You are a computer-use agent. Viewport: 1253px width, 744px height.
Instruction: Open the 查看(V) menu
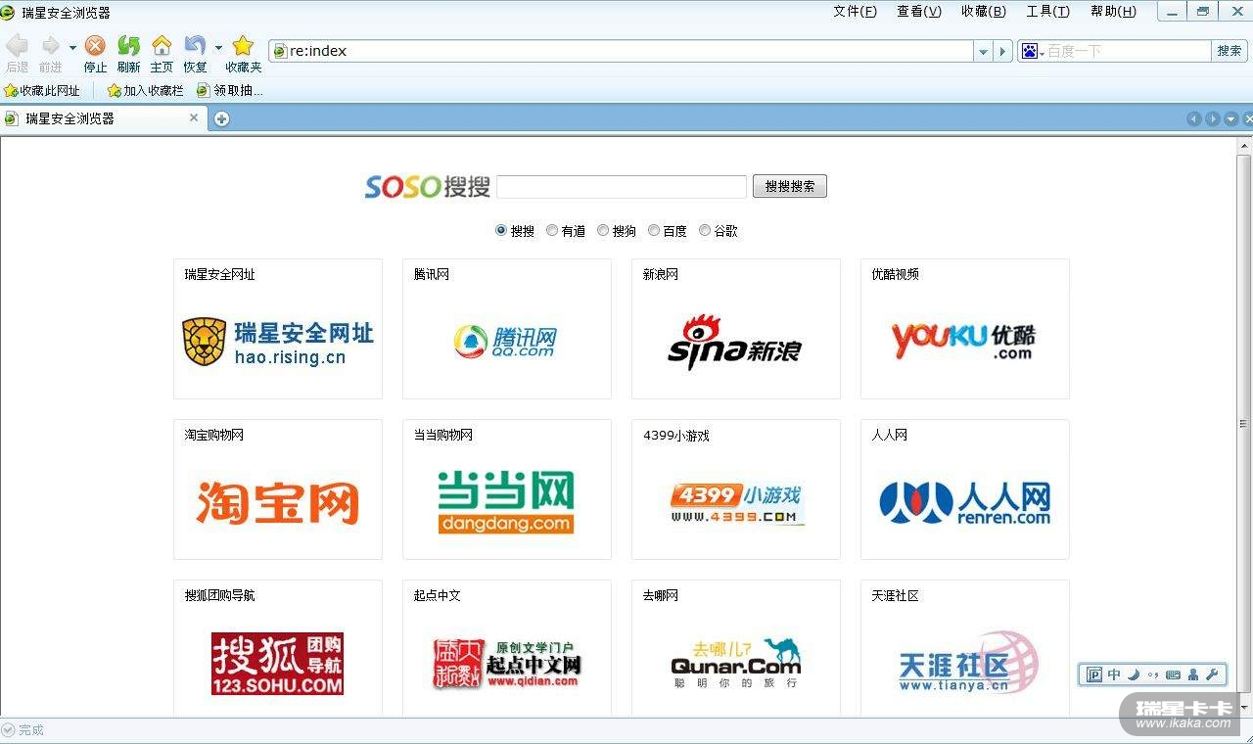[919, 12]
